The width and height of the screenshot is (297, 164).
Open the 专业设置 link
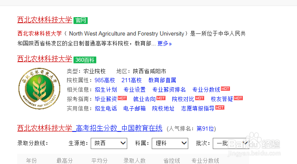135,89
